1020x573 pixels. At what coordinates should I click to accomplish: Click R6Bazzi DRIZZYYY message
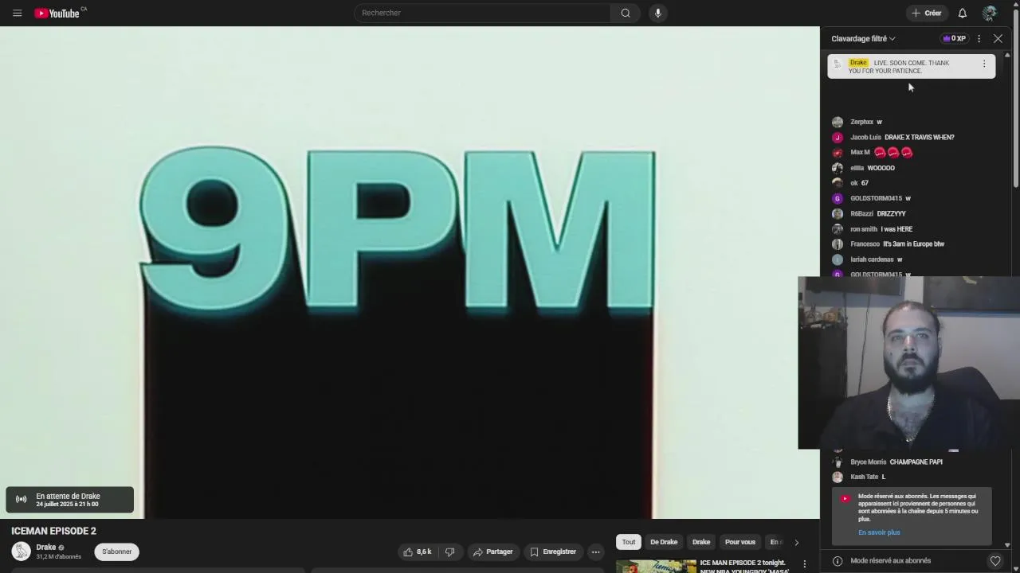pos(878,213)
